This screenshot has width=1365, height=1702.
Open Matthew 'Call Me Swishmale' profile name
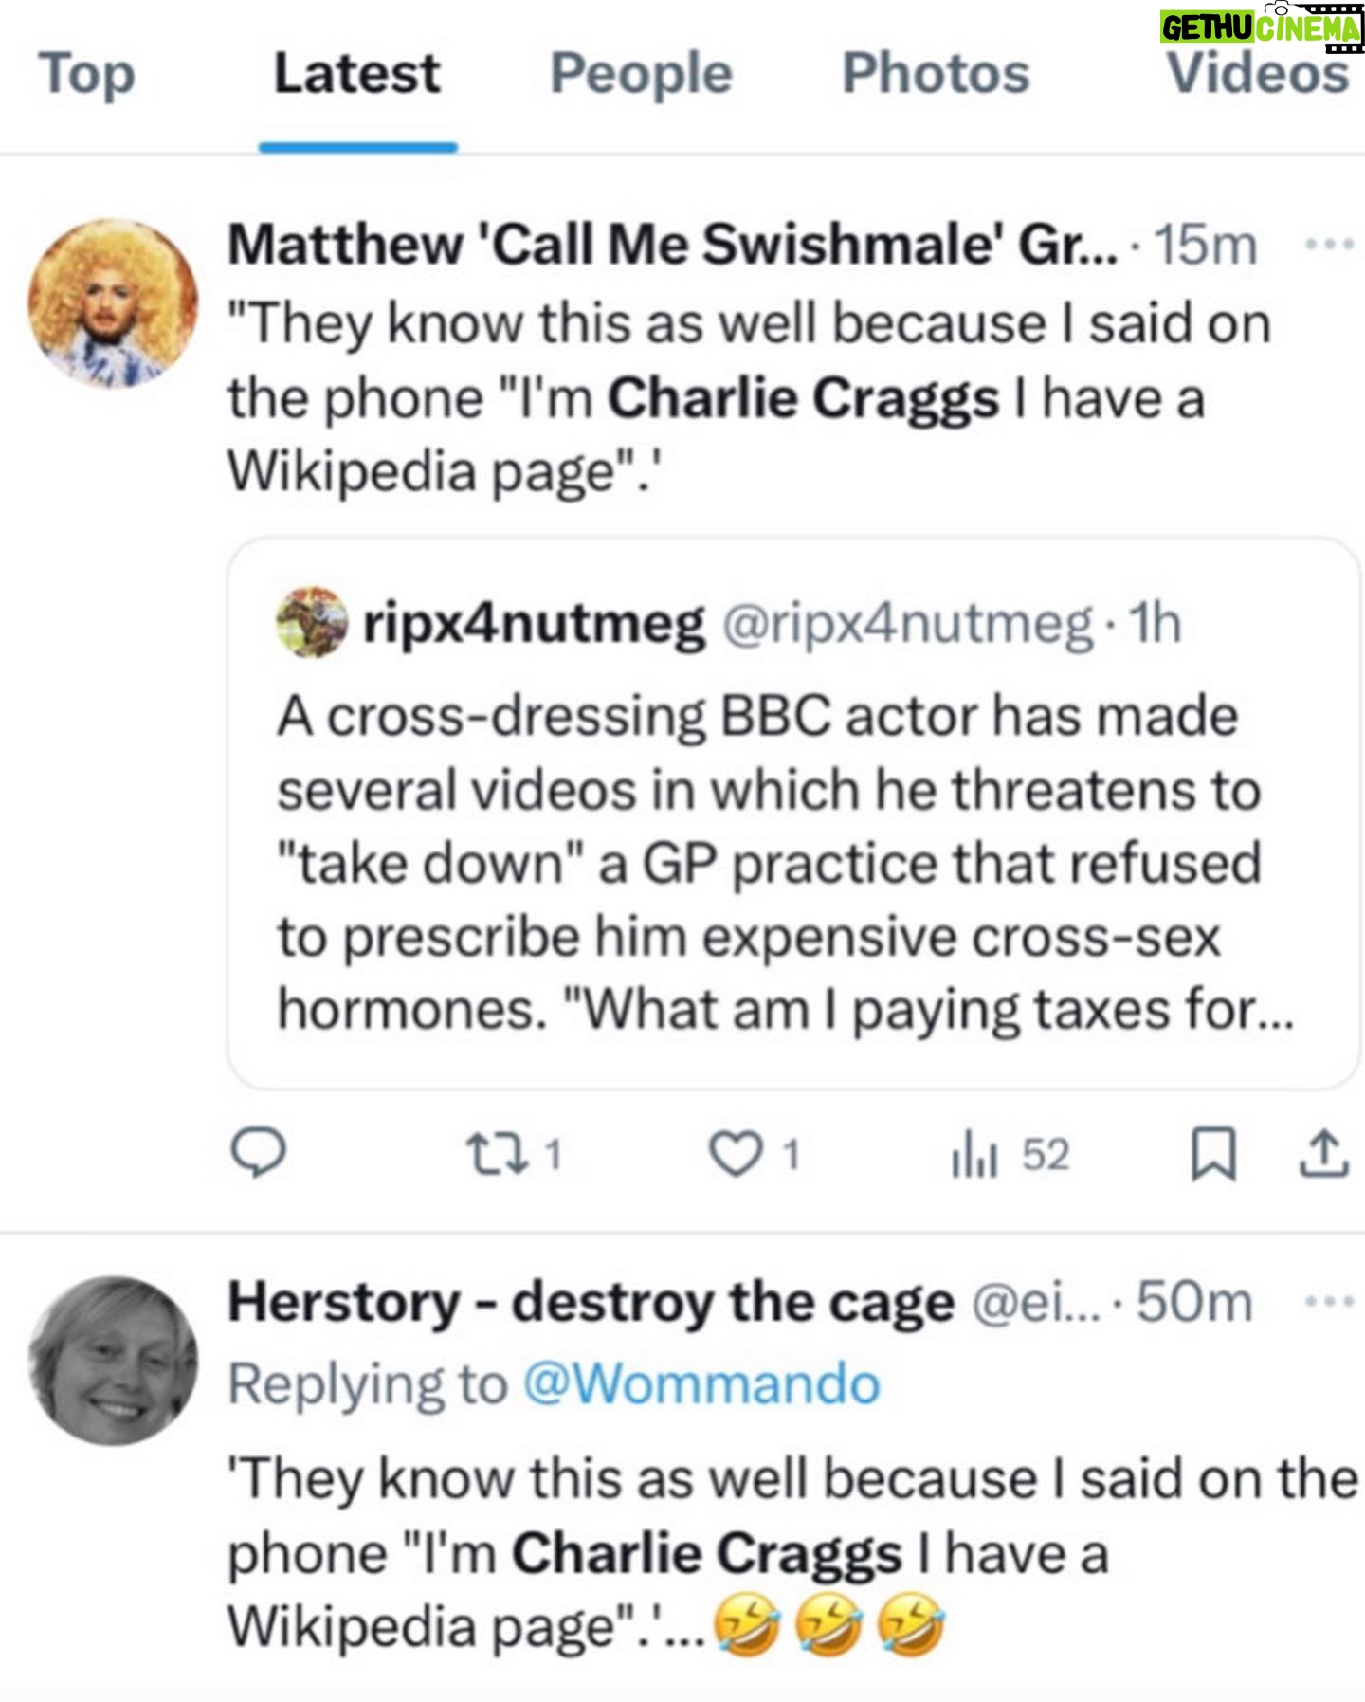[x=671, y=245]
